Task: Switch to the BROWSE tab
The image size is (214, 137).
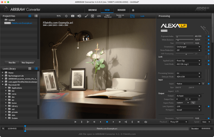Action: 93,10
